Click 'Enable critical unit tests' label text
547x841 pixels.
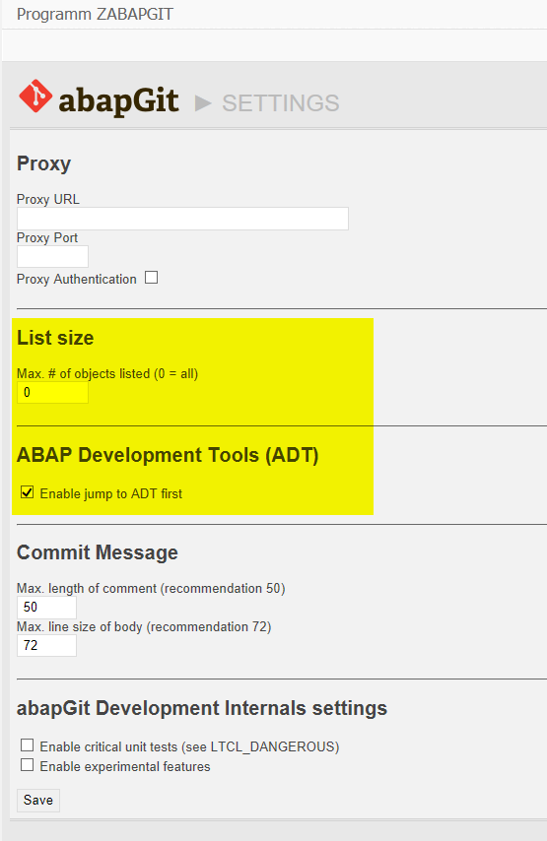189,747
